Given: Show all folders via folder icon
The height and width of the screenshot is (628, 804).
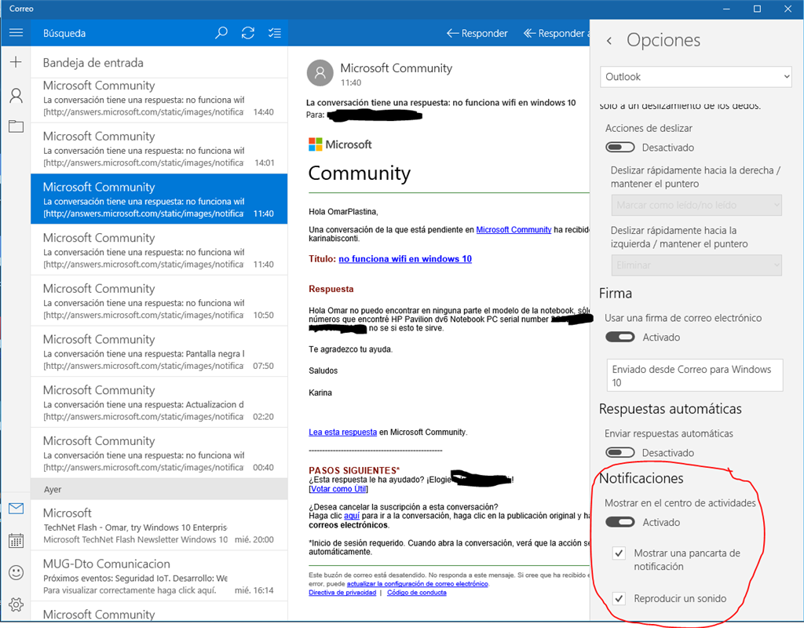Looking at the screenshot, I should pyautogui.click(x=16, y=126).
